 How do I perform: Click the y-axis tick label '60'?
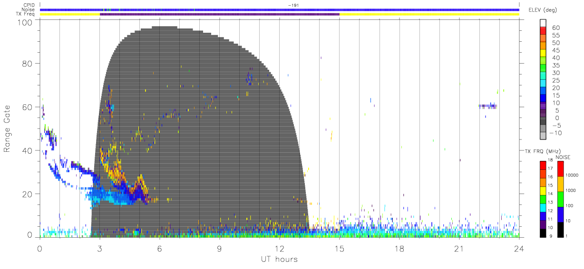click(x=27, y=107)
